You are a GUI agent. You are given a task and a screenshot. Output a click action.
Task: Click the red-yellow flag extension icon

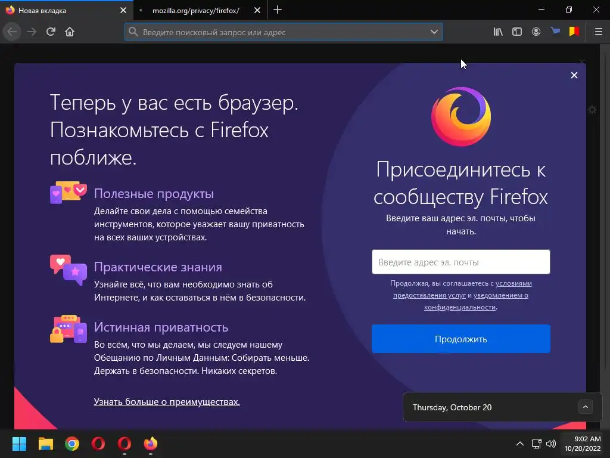[574, 31]
